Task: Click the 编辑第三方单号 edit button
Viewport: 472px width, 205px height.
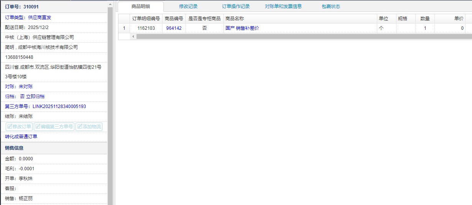Action: [x=54, y=127]
